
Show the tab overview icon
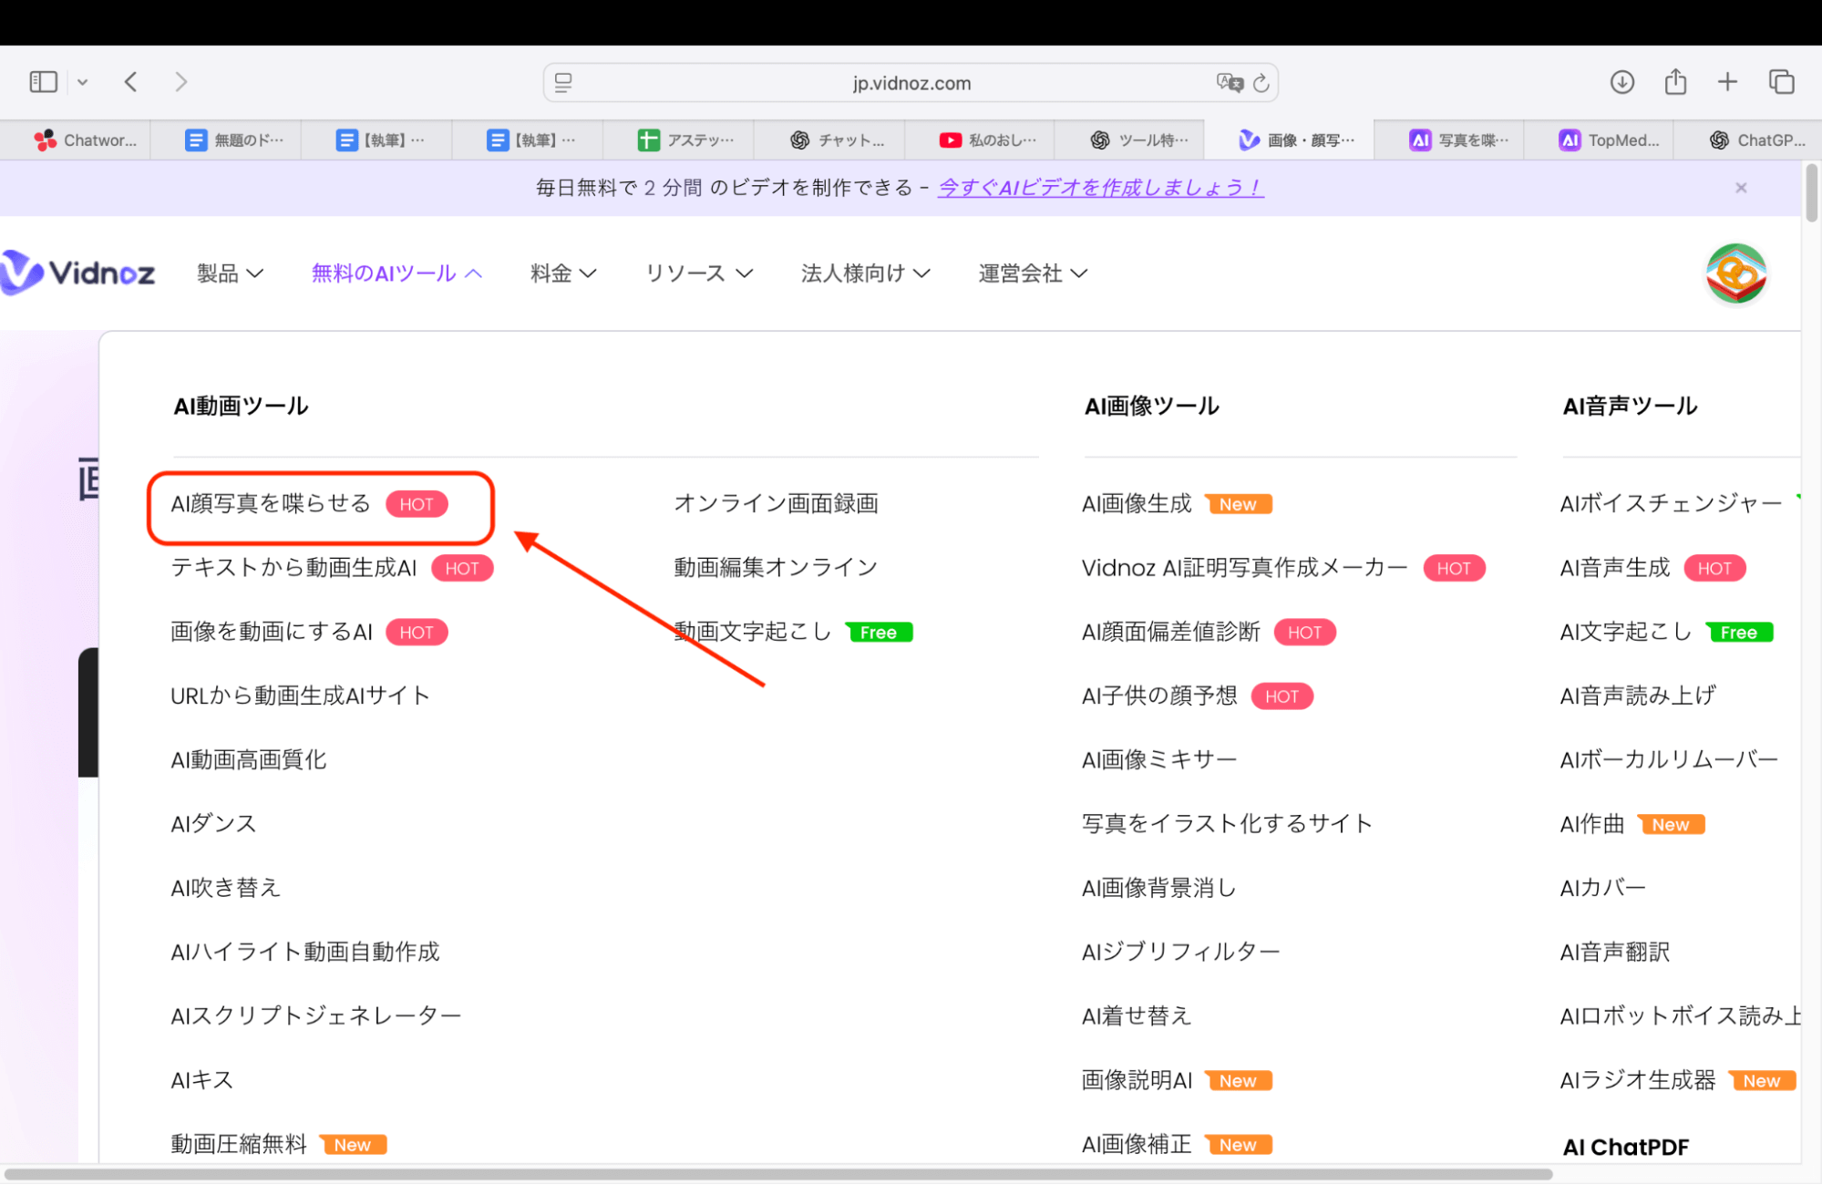pyautogui.click(x=1781, y=81)
